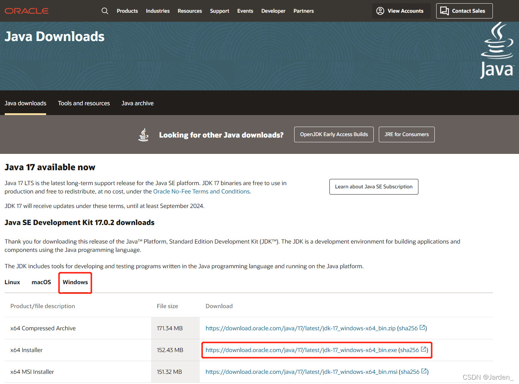Screen dimensions: 519x384
Task: Select the macOS platform tab
Action: pyautogui.click(x=41, y=282)
